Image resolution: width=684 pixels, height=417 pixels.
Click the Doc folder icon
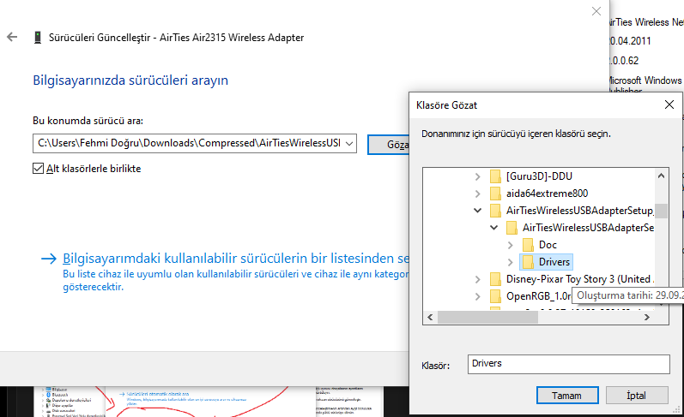(x=528, y=245)
